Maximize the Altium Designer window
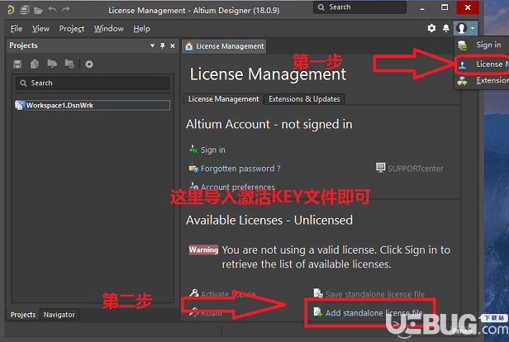 point(445,7)
